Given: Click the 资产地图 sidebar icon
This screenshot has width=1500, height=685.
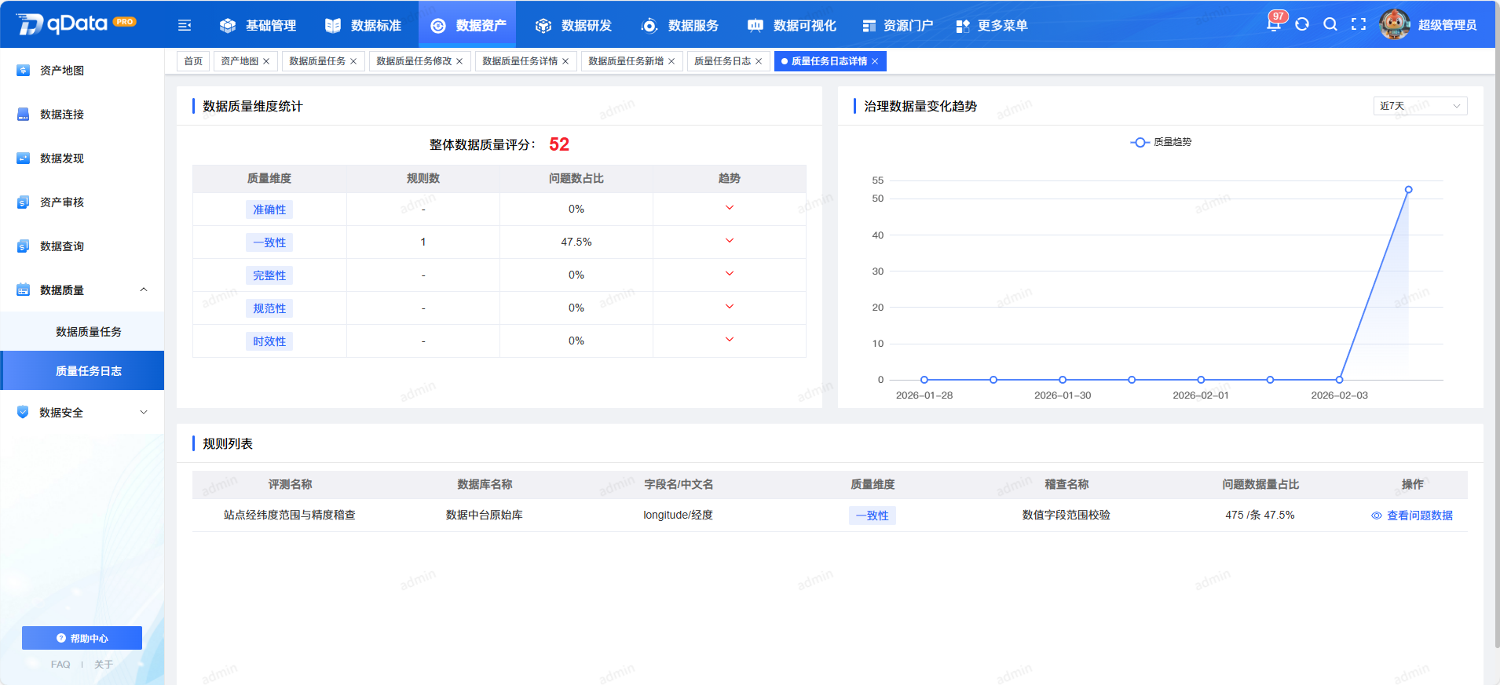Looking at the screenshot, I should (x=23, y=70).
